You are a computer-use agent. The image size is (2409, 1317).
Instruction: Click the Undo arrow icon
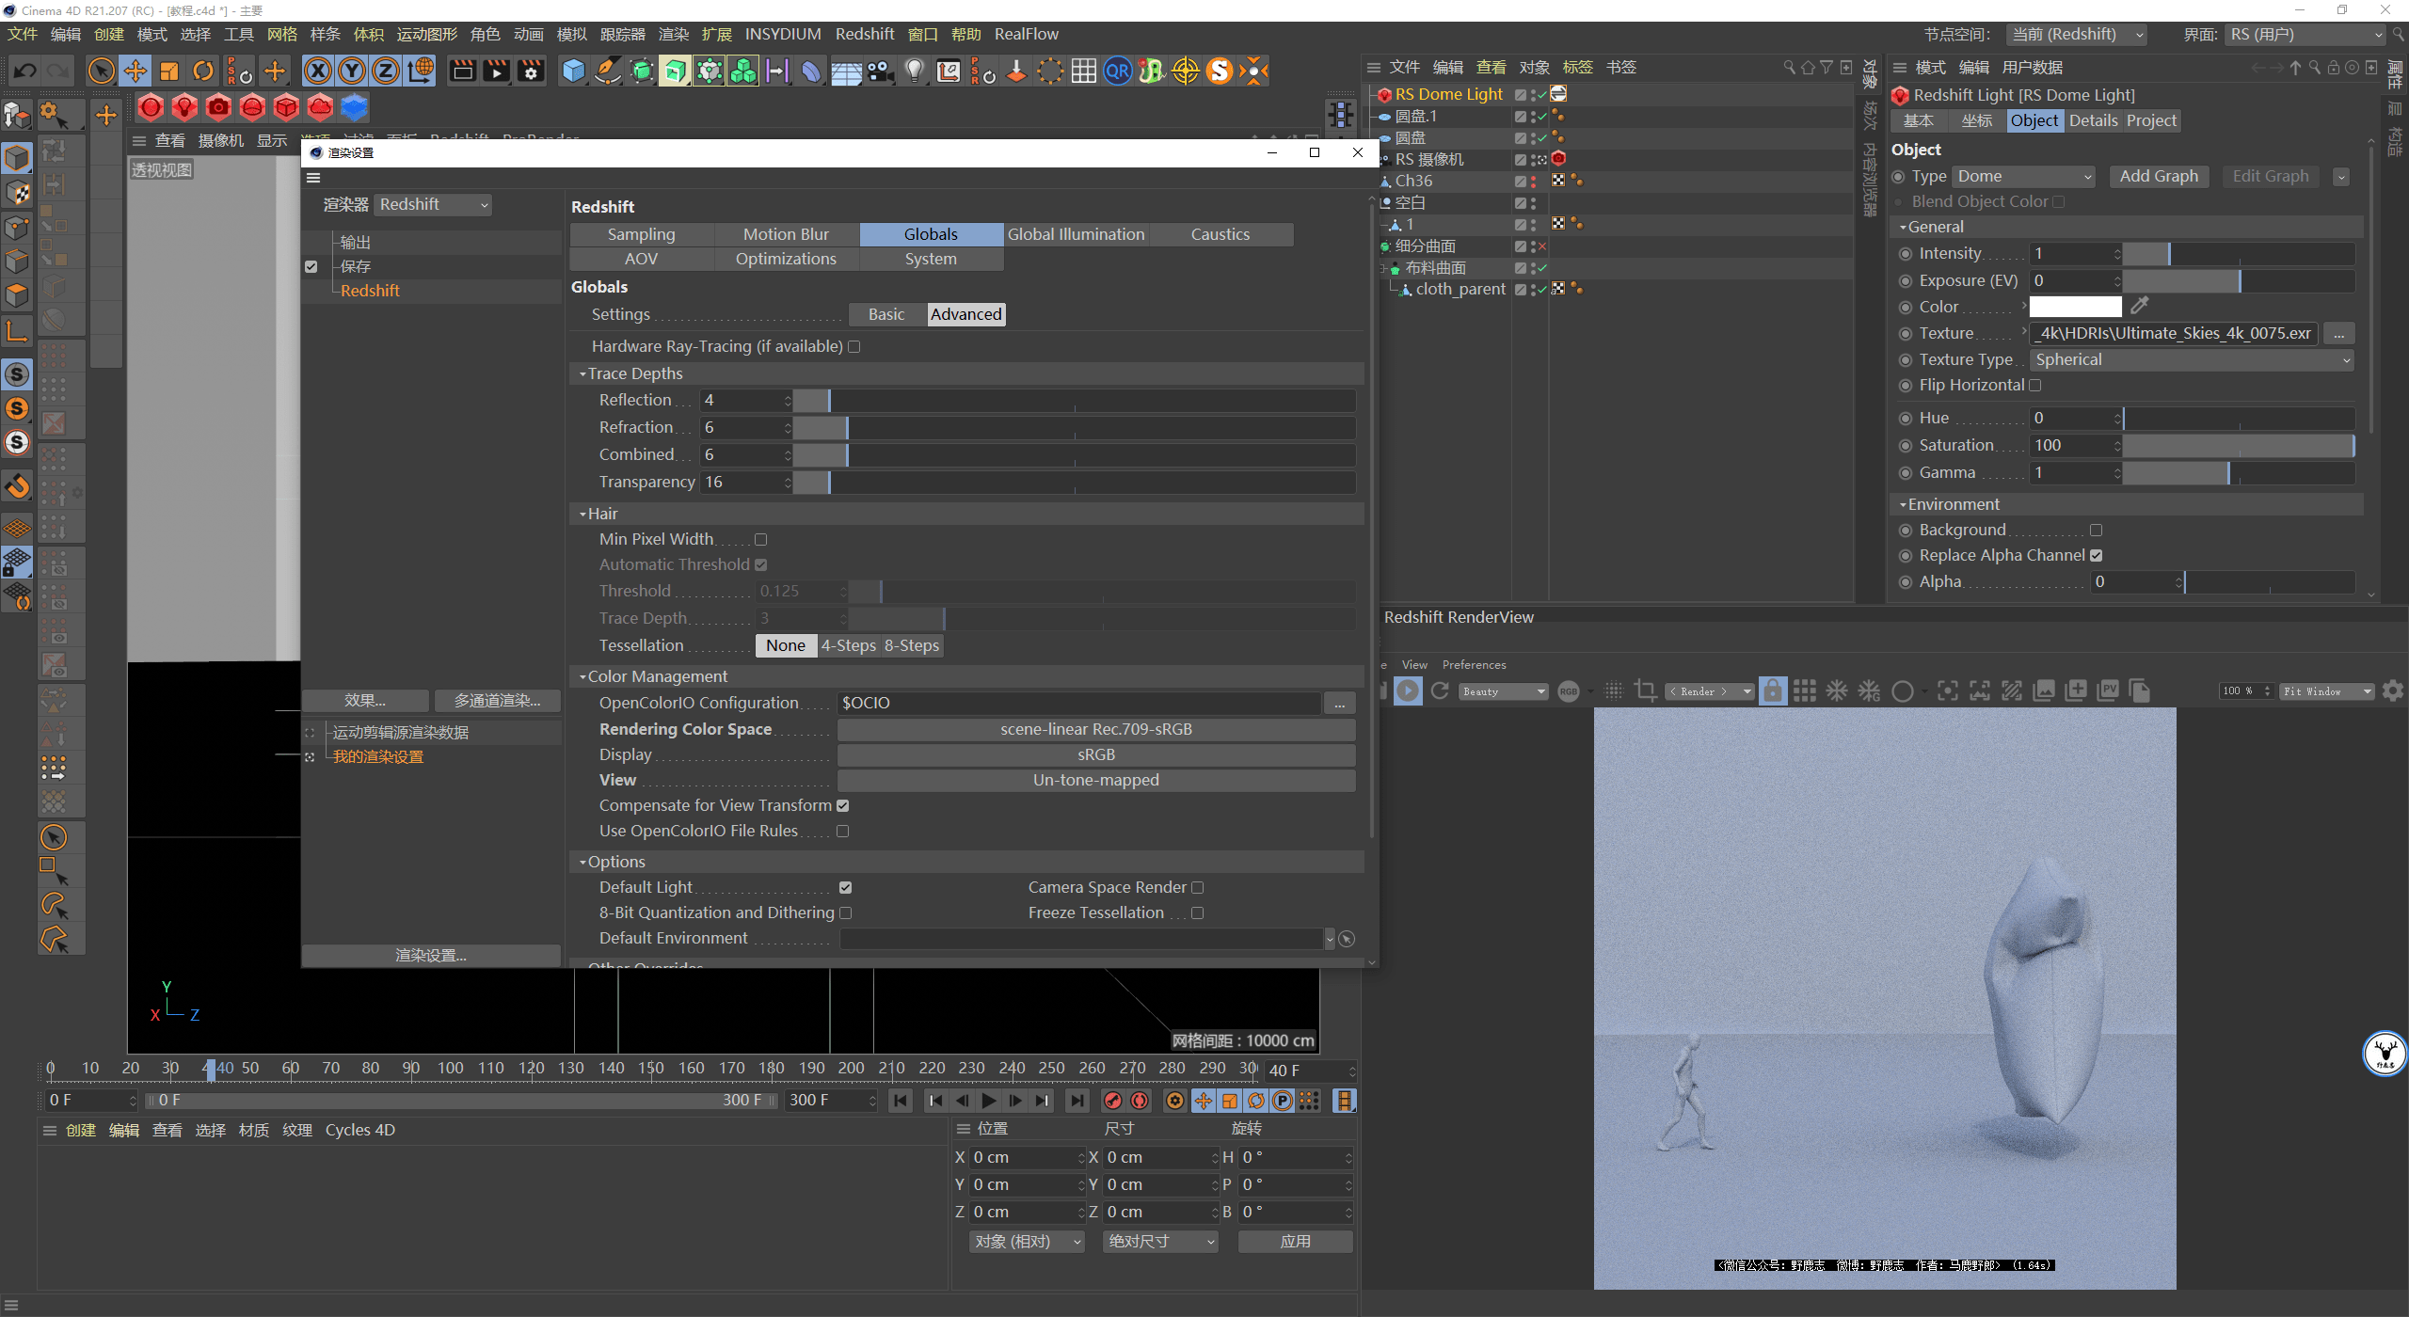click(25, 71)
